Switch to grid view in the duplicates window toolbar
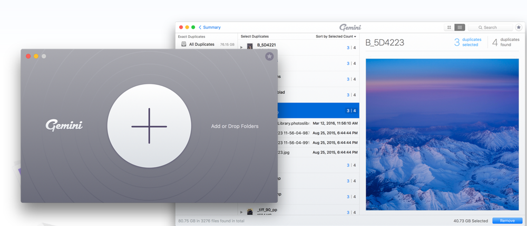The image size is (527, 226). tap(449, 27)
